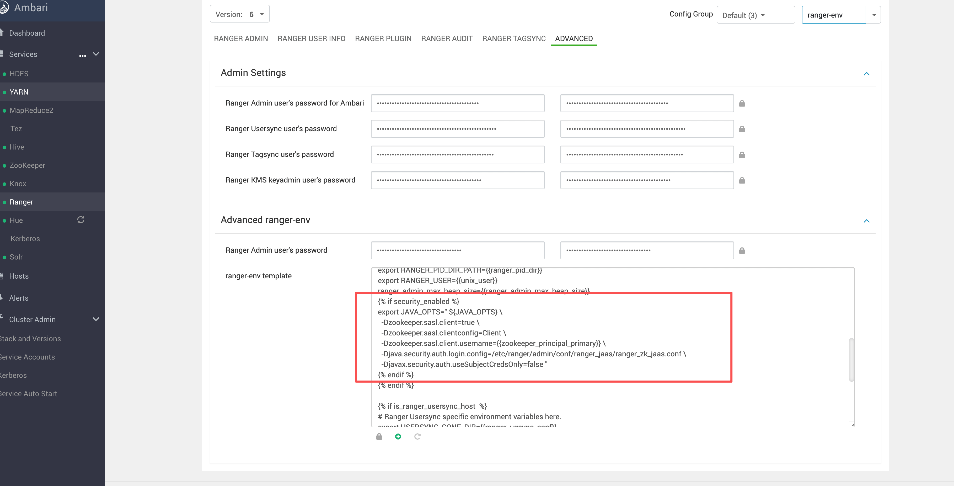
Task: Open the Service Auto Start link
Action: [x=29, y=394]
